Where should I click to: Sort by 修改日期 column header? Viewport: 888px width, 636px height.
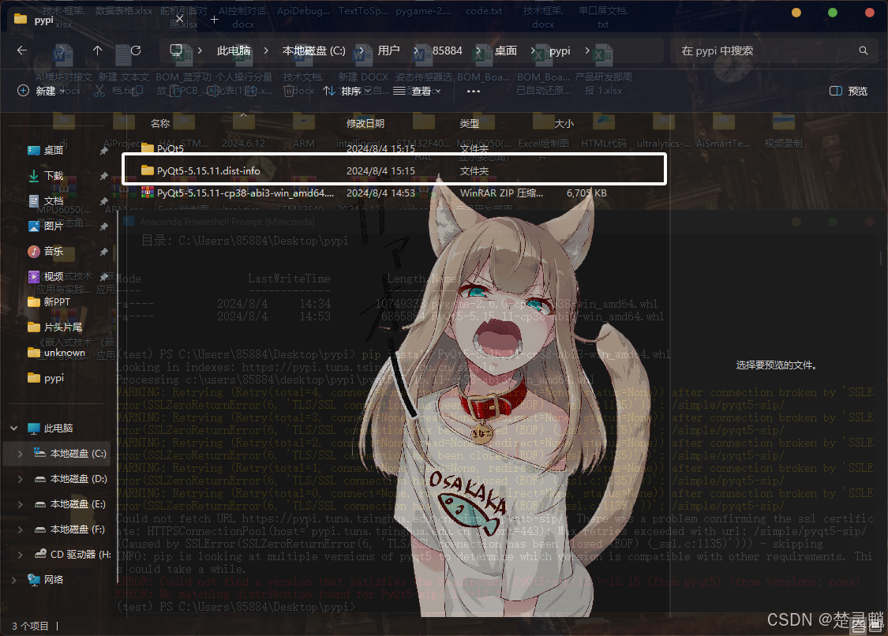coord(365,123)
